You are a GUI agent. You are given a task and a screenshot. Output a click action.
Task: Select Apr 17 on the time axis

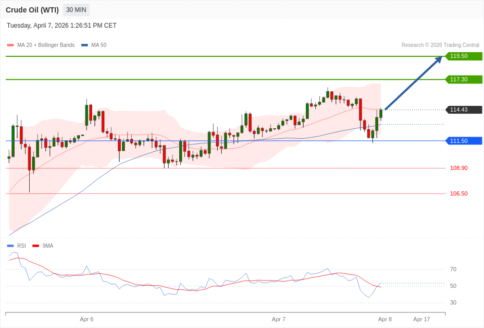click(x=421, y=319)
